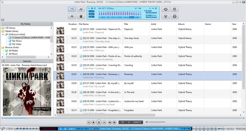This screenshot has width=246, height=131.
Task: Click the portable device icon button
Action: pyautogui.click(x=81, y=16)
